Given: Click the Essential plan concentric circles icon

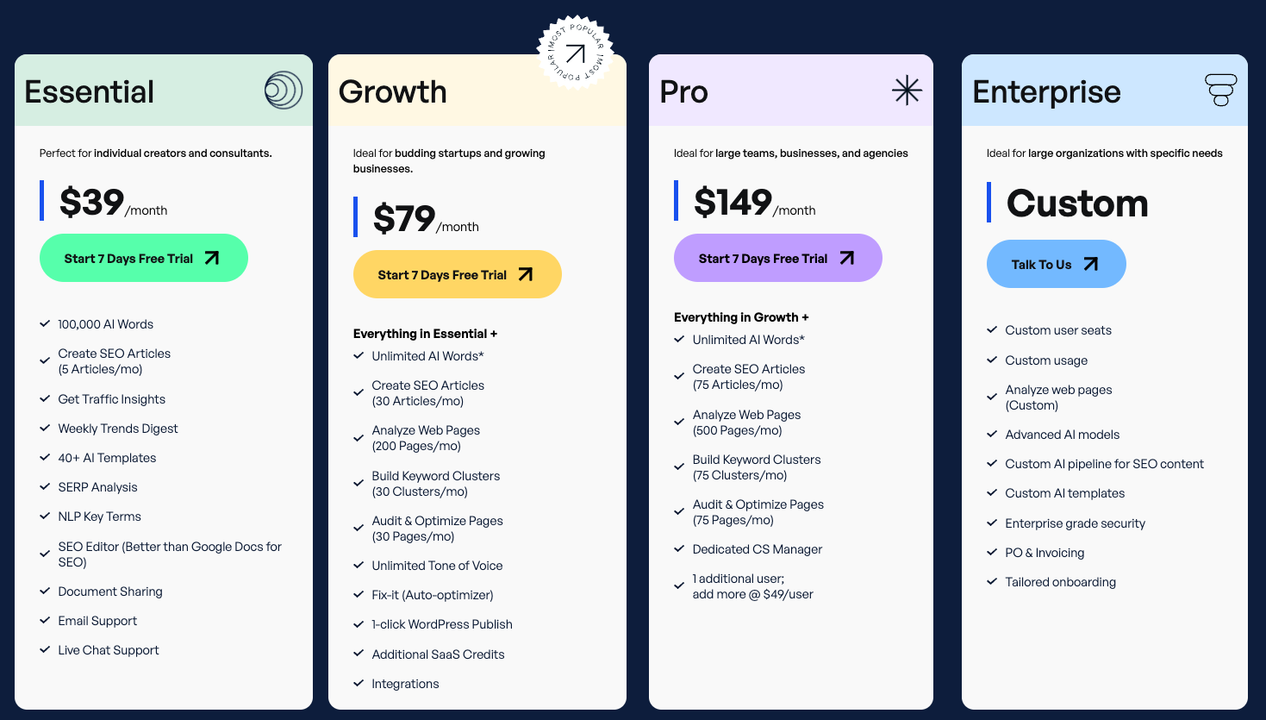Looking at the screenshot, I should click(284, 91).
